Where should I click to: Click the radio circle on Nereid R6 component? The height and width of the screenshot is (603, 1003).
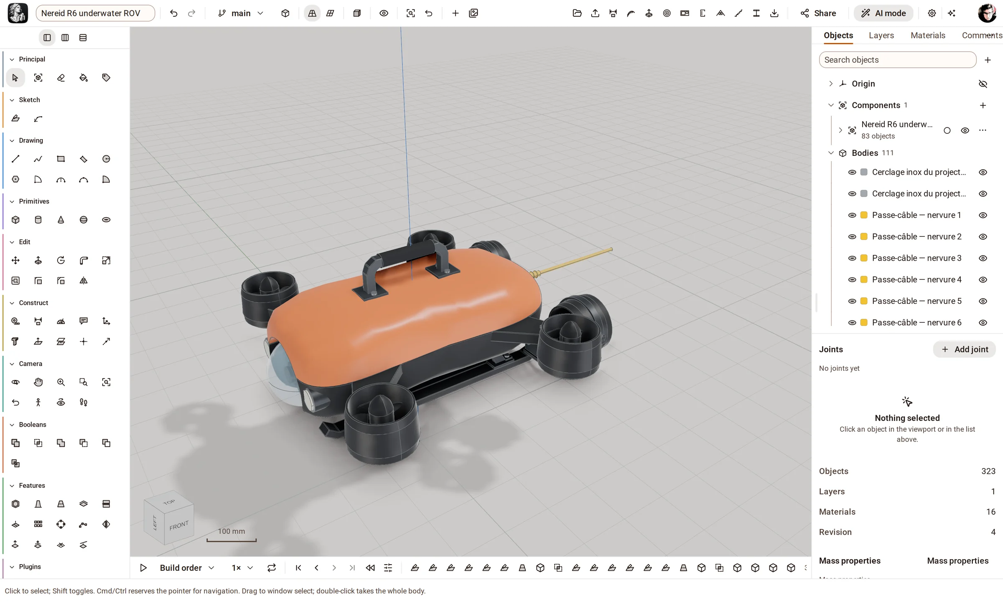point(947,130)
